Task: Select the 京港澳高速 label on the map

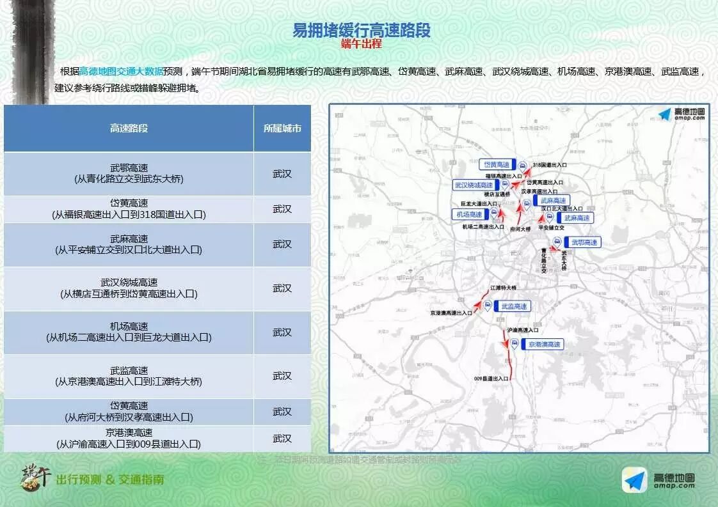Action: 543,345
